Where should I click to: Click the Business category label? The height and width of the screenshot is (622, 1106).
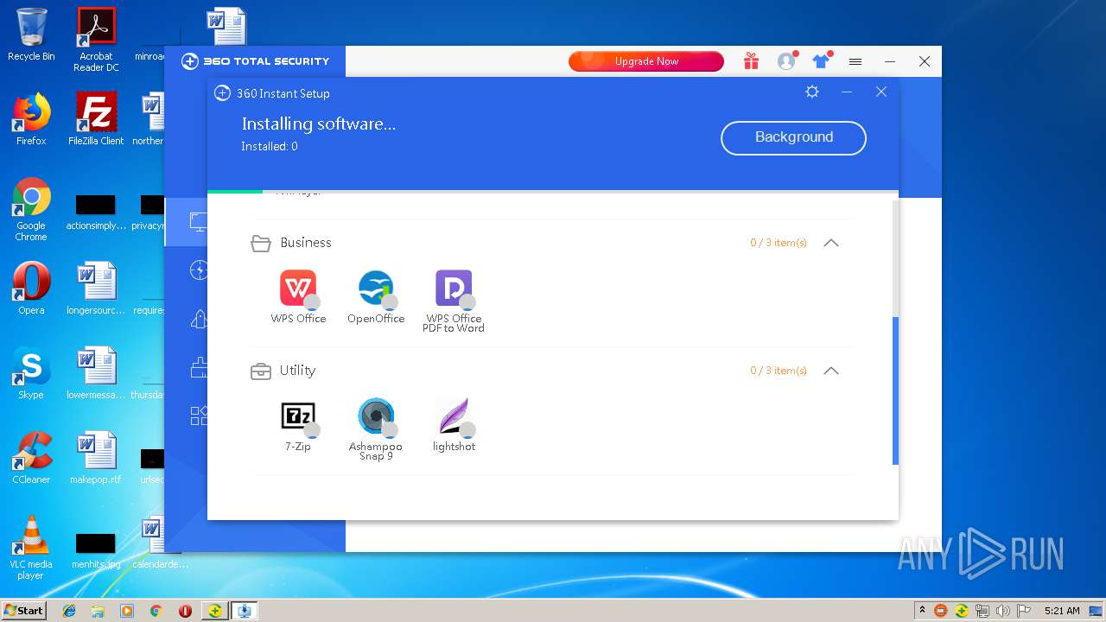click(306, 243)
